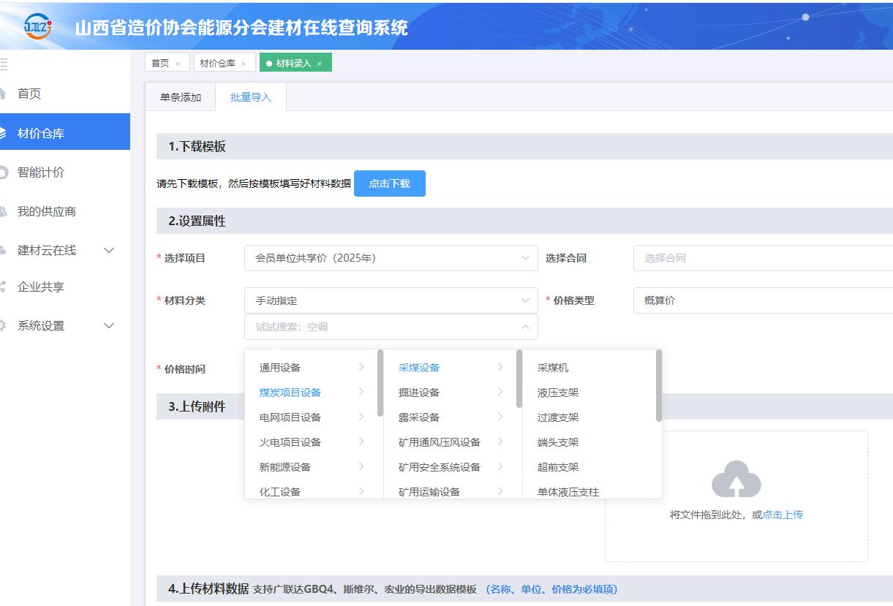Switch to 单条添加 tab
The height and width of the screenshot is (606, 893).
coord(181,97)
